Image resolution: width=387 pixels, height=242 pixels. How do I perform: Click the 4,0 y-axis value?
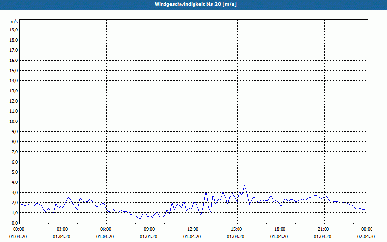(x=15, y=182)
